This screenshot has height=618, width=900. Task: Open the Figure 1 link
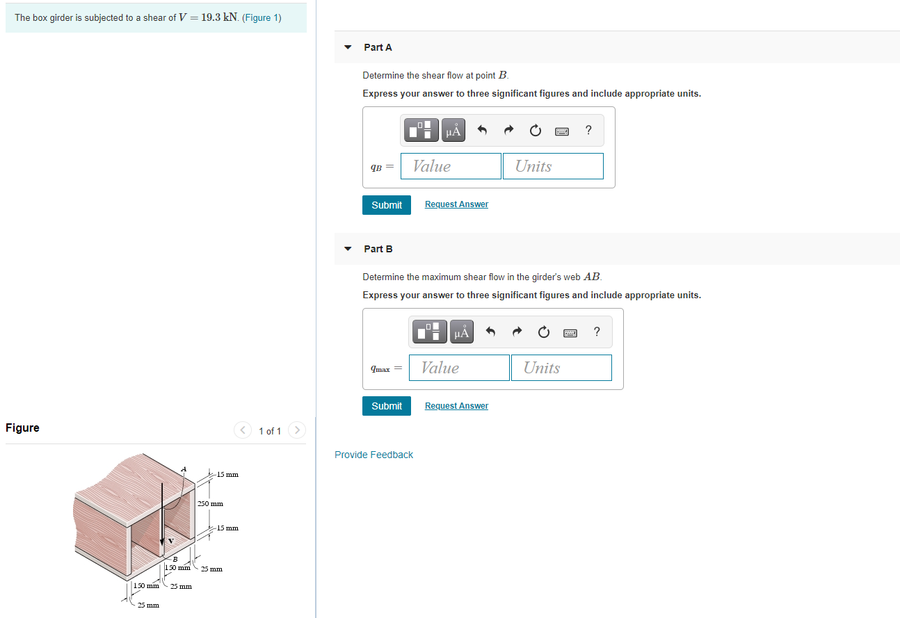262,17
